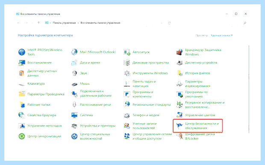
Task: Open the Свойства браузера globe icon
Action: (x=22, y=115)
